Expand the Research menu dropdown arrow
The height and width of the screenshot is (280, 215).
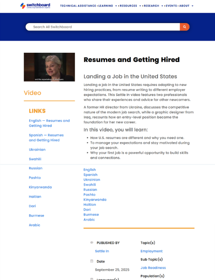point(162,6)
